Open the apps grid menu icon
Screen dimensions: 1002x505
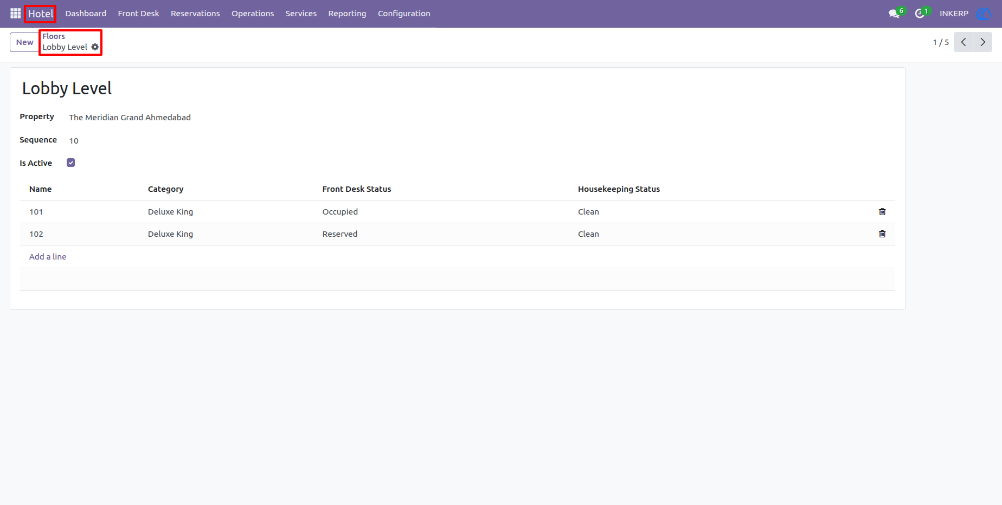[15, 14]
